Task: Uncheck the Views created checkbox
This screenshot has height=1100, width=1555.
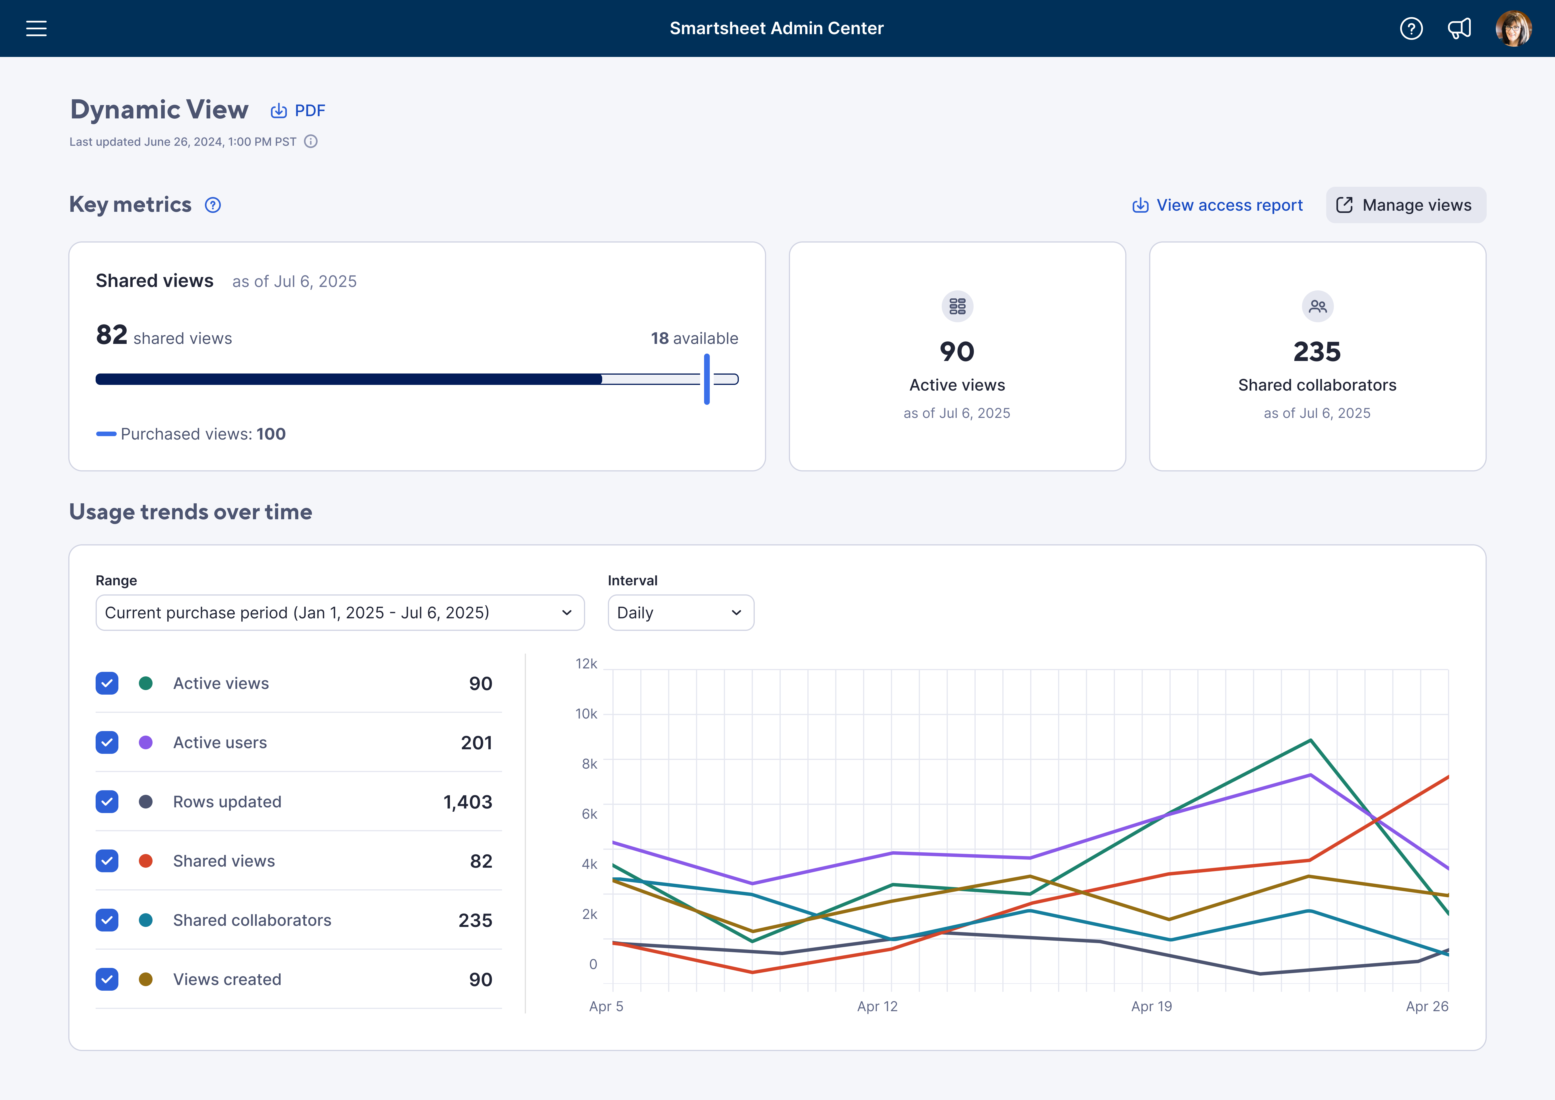Action: 107,979
